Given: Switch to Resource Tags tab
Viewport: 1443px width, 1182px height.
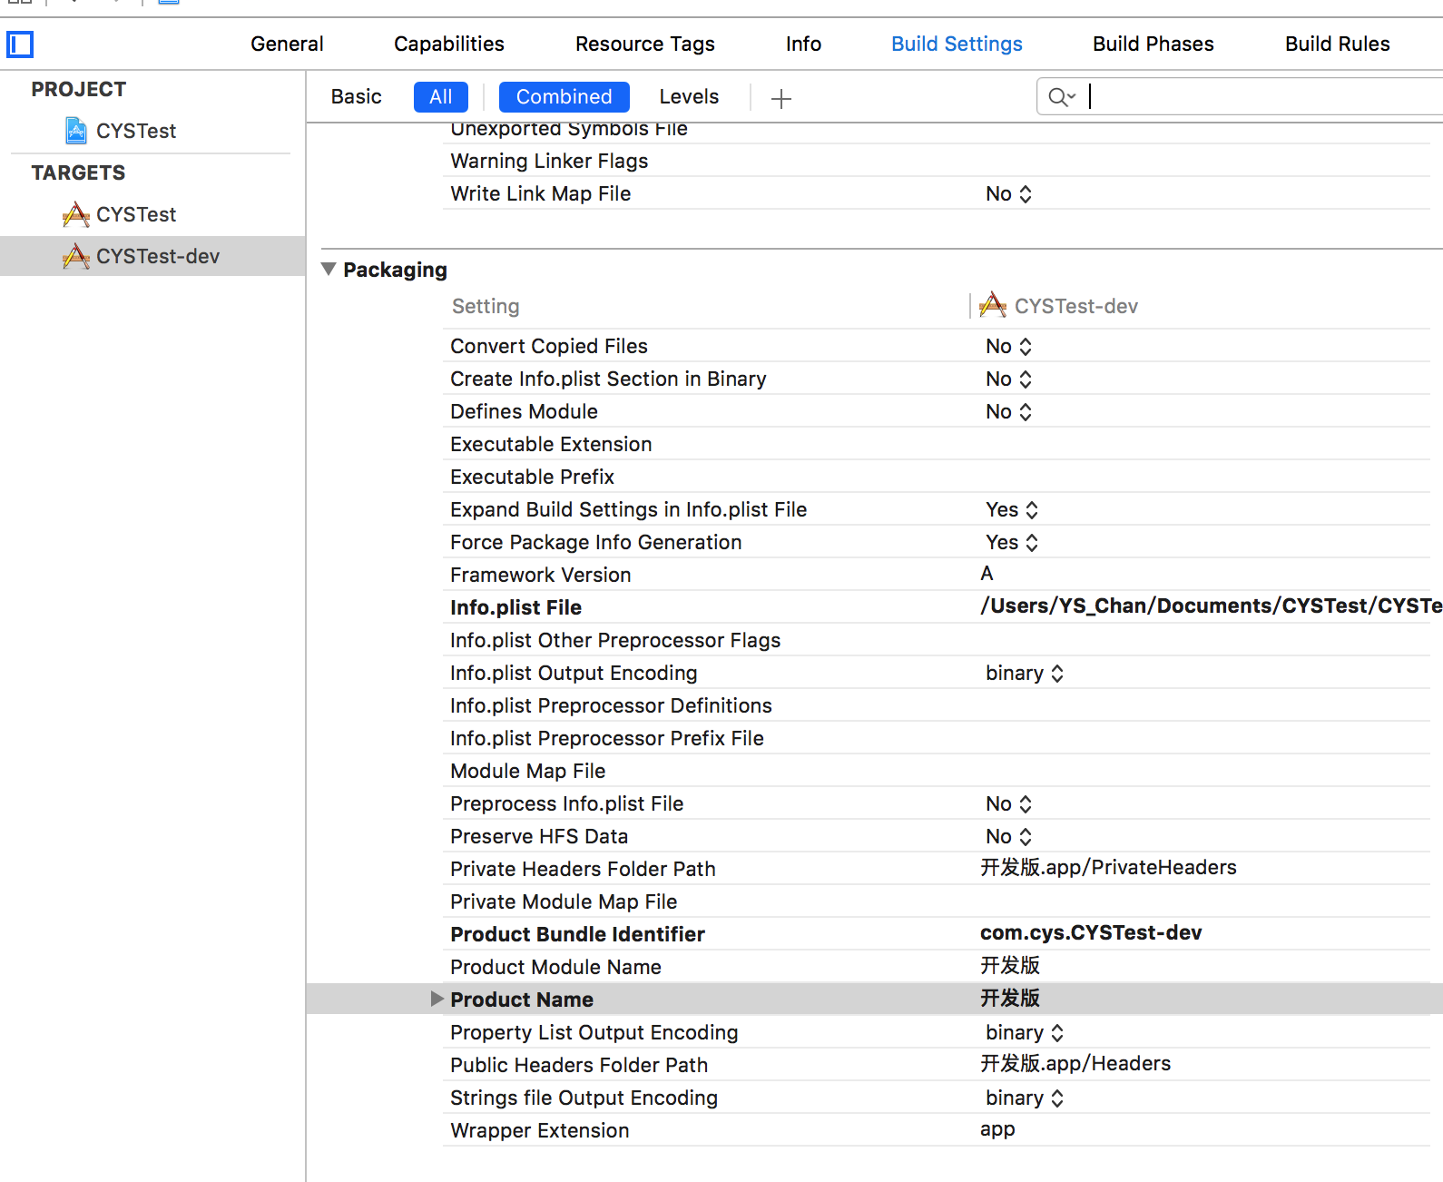Looking at the screenshot, I should pos(645,44).
